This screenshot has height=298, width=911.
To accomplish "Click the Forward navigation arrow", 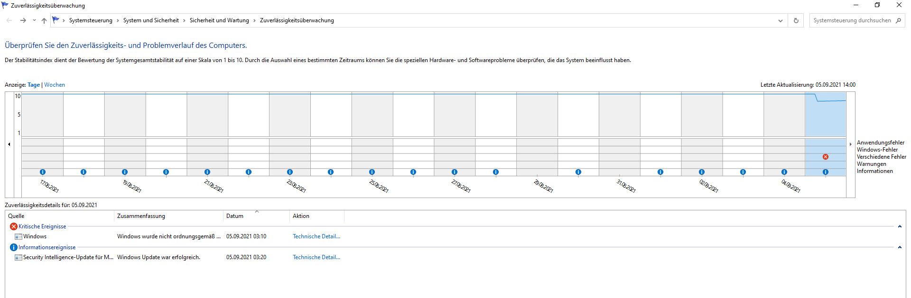I will (23, 20).
